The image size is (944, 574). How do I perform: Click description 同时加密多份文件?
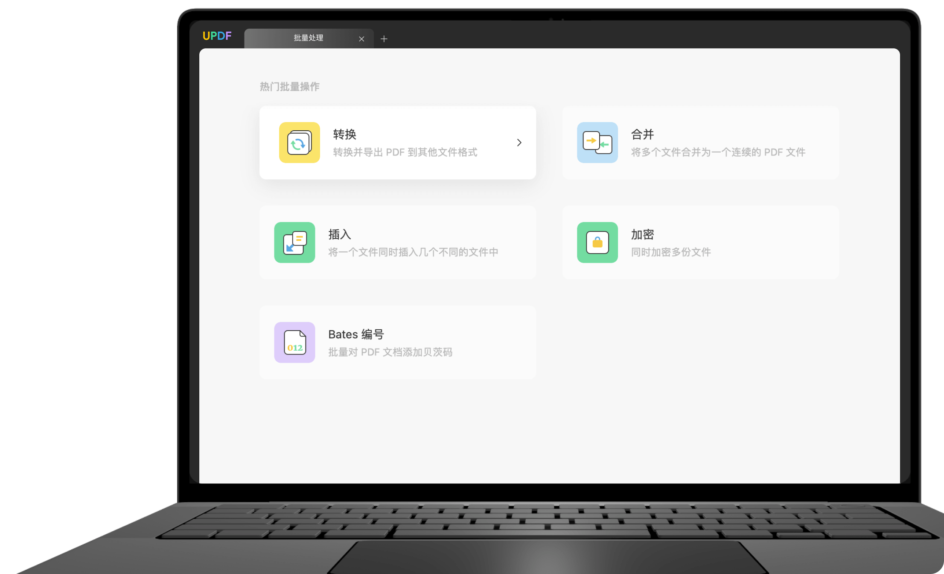(671, 252)
